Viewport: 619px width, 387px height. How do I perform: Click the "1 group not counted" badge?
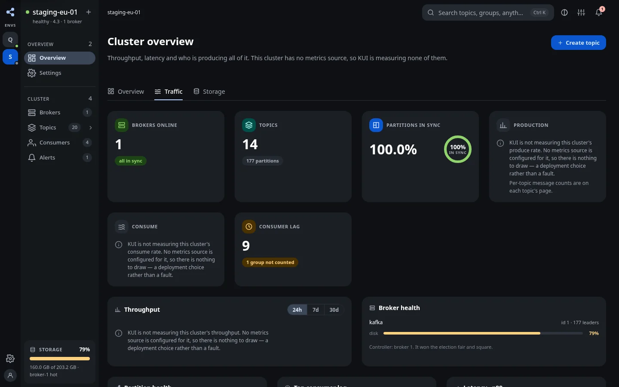270,262
